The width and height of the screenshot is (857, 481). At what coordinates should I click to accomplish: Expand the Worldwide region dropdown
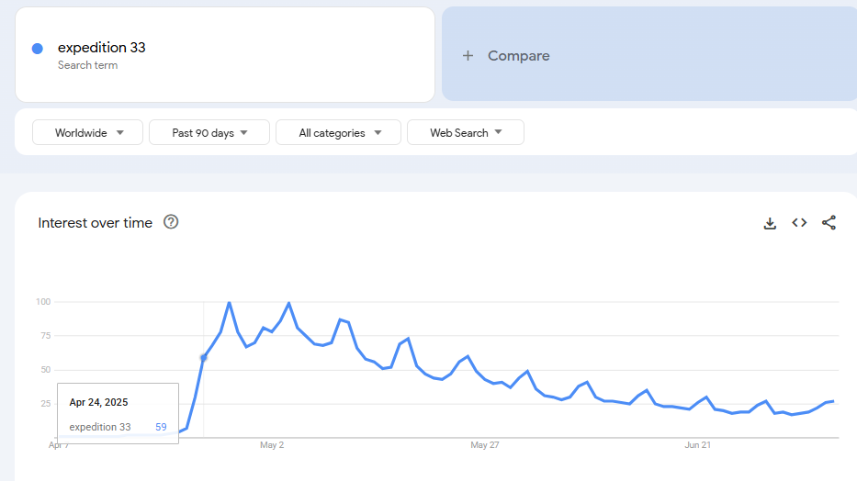tap(87, 133)
